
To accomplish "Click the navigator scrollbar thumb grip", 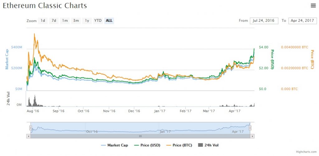I will (x=140, y=136).
